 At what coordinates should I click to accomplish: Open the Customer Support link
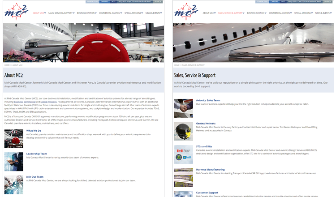pyautogui.click(x=207, y=193)
